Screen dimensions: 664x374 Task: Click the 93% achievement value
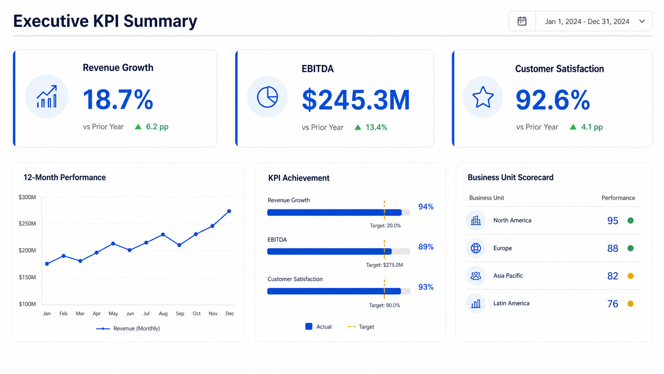point(426,287)
